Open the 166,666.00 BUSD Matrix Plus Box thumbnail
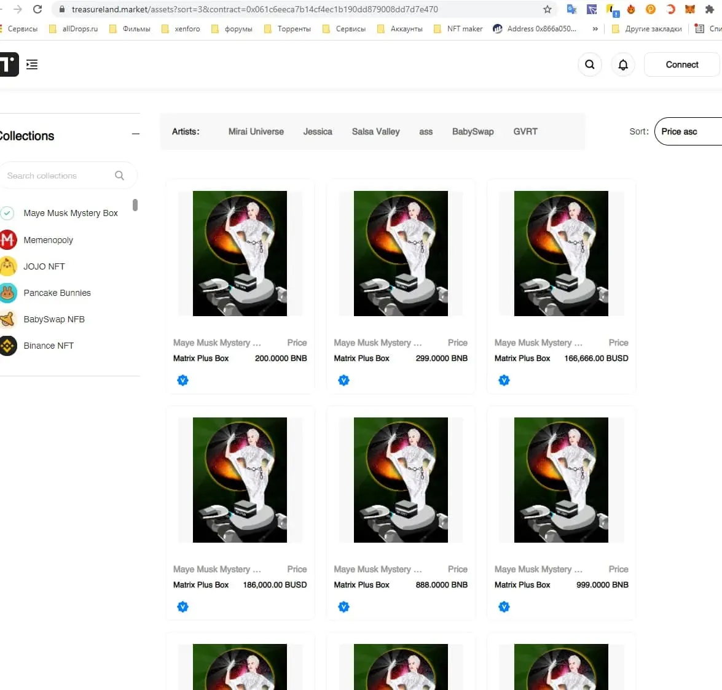Image resolution: width=722 pixels, height=690 pixels. [561, 254]
